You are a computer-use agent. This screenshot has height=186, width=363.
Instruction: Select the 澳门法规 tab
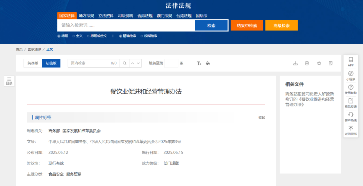coord(164,16)
